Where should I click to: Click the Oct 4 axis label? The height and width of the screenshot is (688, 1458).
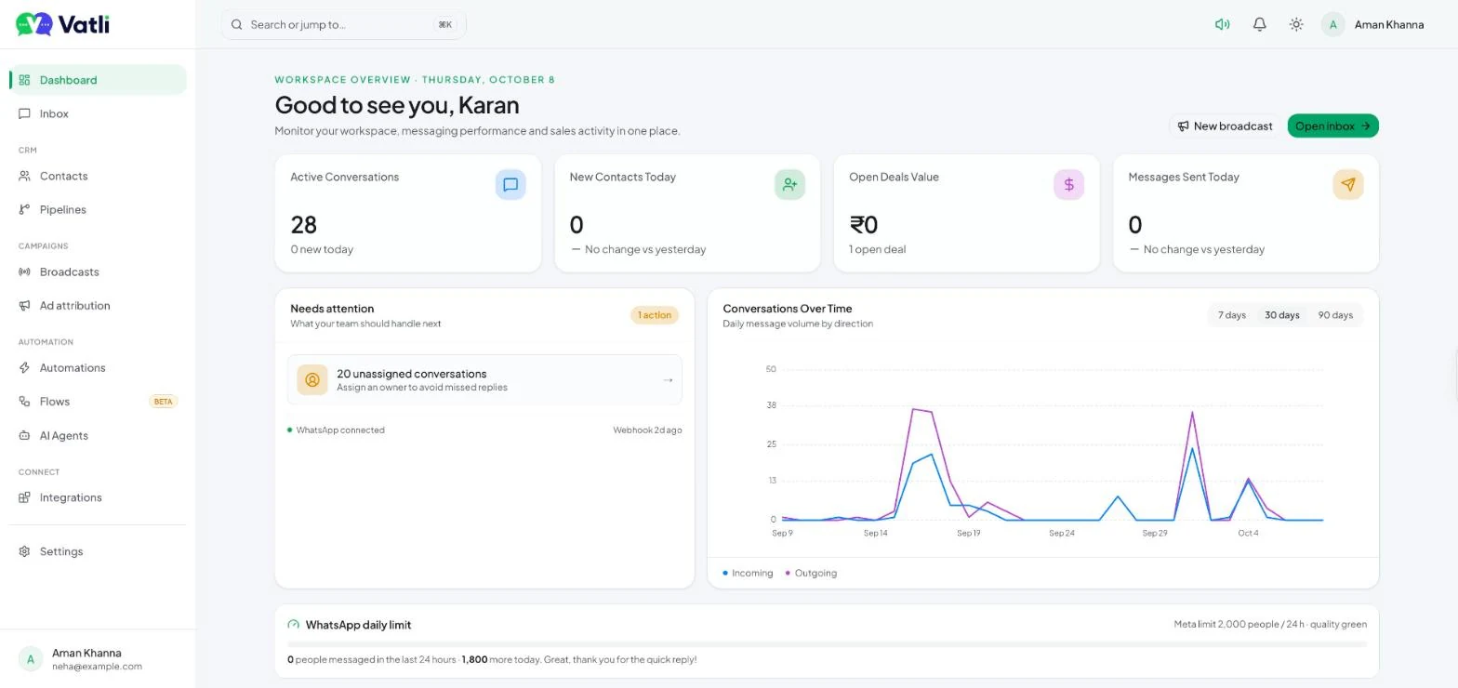point(1248,533)
